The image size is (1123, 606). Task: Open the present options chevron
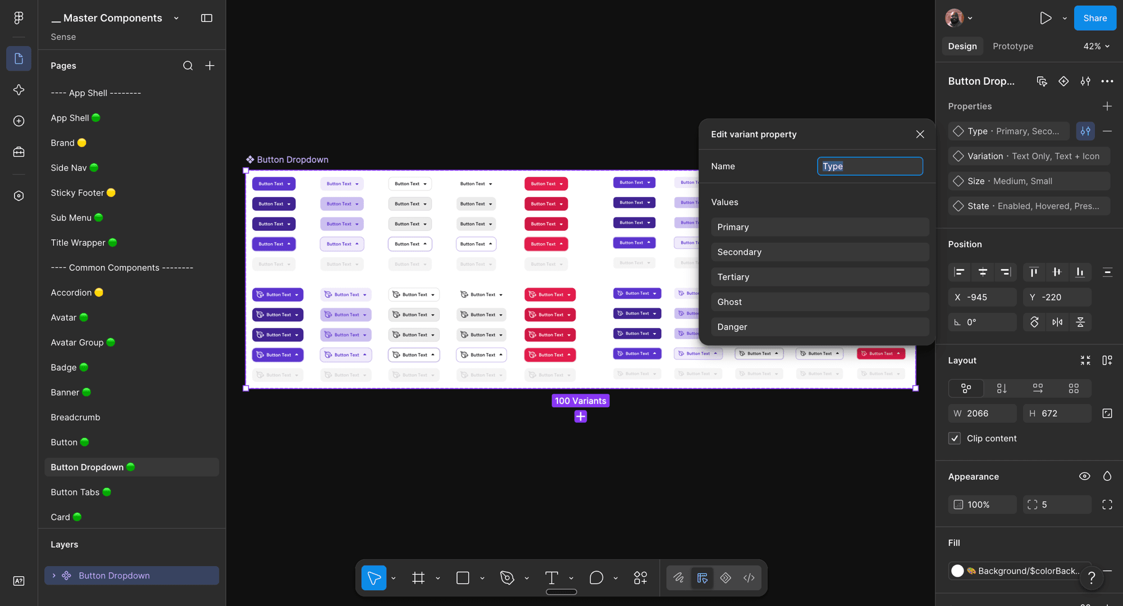tap(1065, 19)
